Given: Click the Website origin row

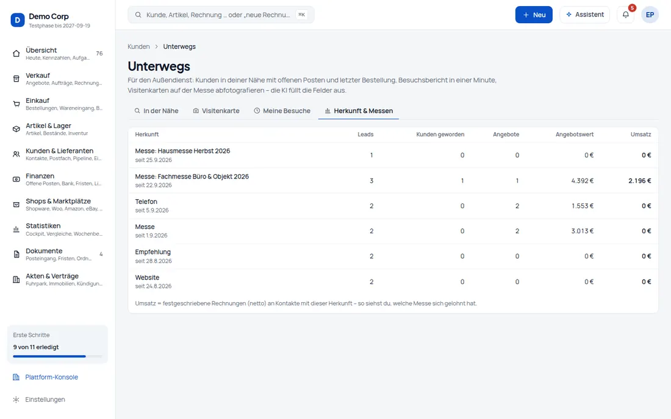Looking at the screenshot, I should tap(393, 282).
